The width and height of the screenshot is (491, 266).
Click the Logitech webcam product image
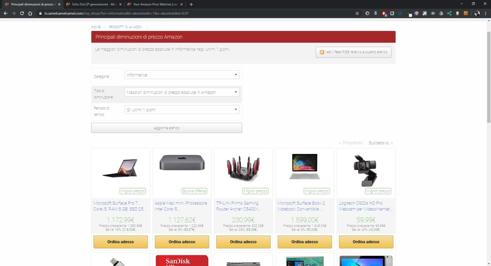point(365,170)
